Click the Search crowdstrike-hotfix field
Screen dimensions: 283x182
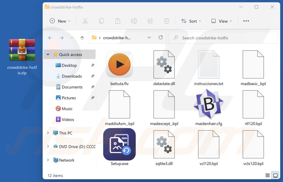[x=224, y=38]
